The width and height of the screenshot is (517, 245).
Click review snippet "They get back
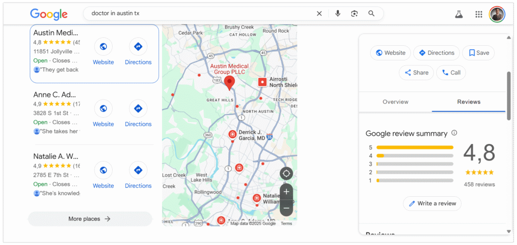[x=60, y=69]
